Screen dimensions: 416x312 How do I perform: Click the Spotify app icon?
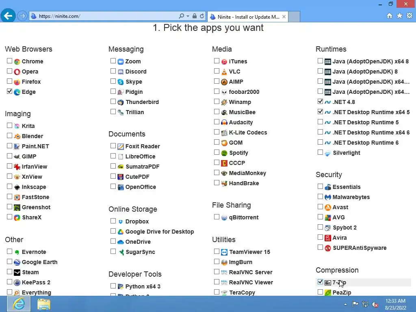click(224, 153)
